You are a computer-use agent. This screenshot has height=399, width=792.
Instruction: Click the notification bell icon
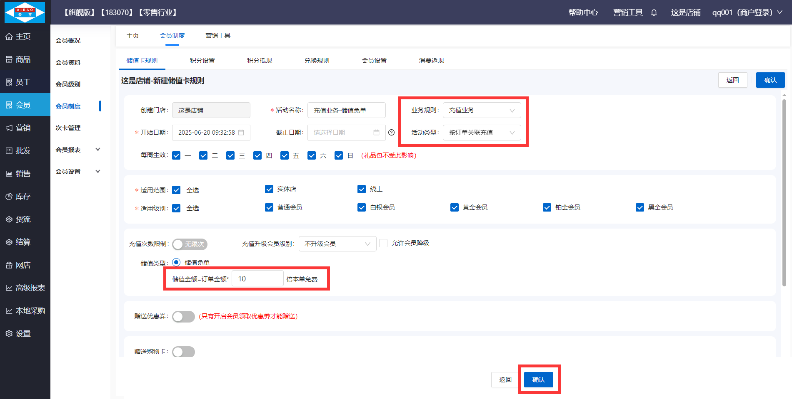point(654,12)
